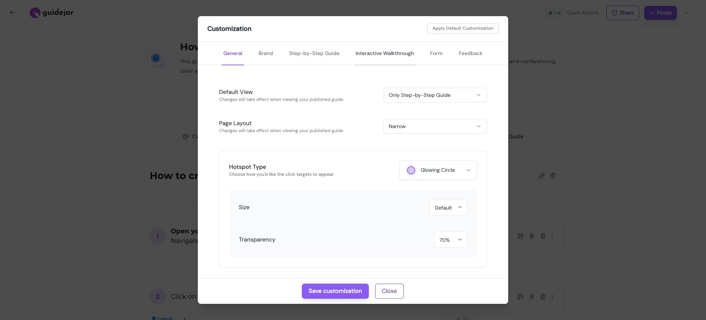
Task: Click Apply Default Customization
Action: coord(463,29)
